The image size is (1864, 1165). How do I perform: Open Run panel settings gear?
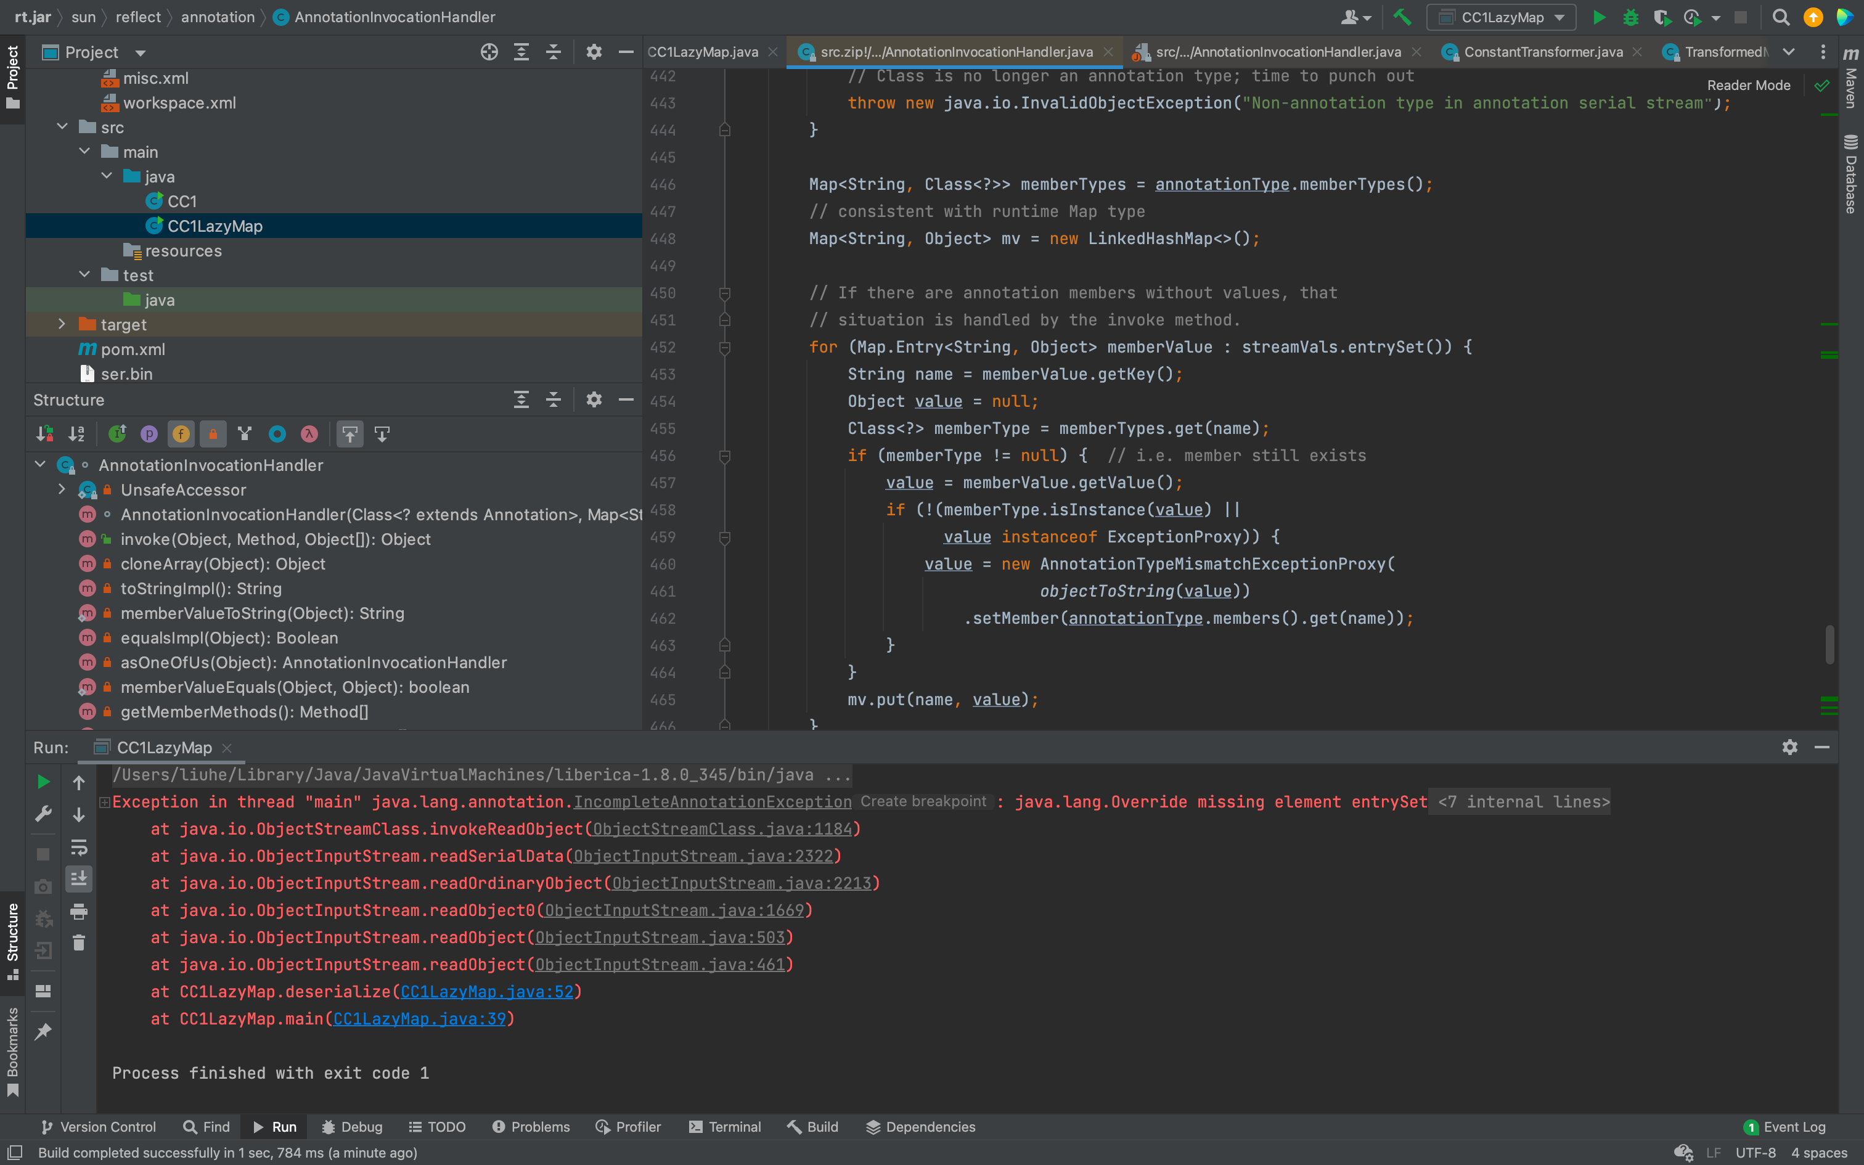click(1789, 746)
